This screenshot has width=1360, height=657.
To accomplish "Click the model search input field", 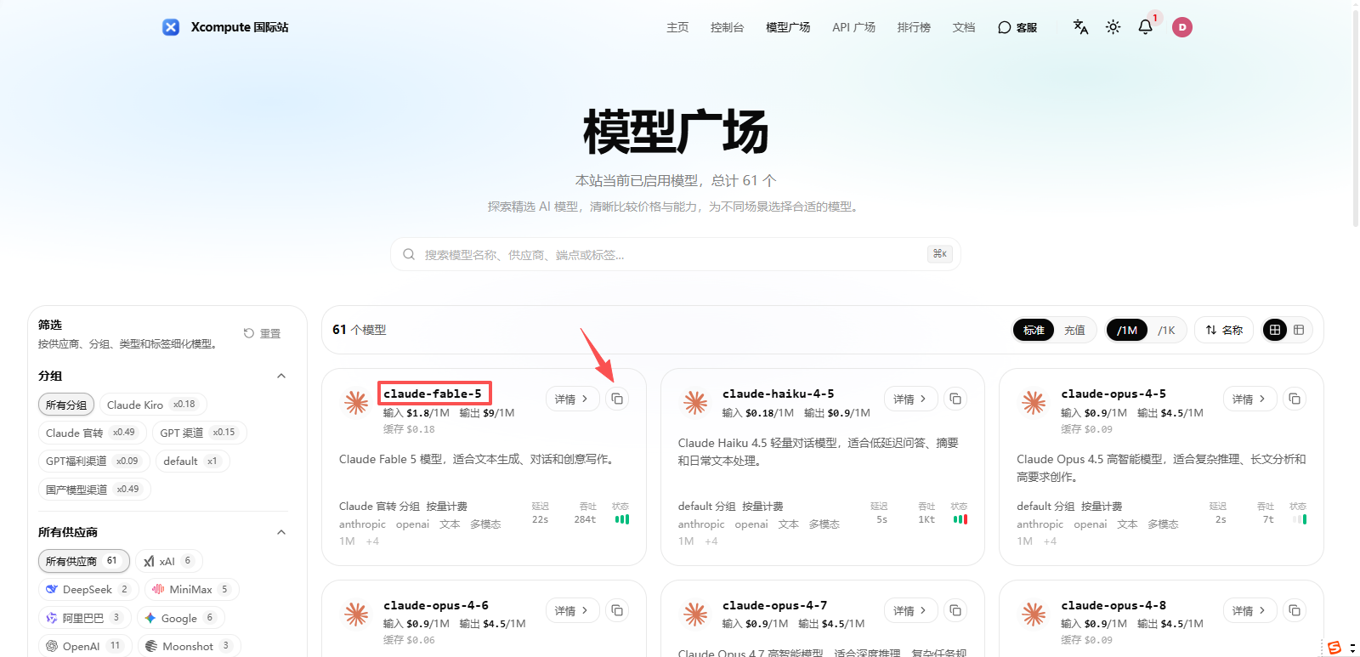I will point(676,254).
